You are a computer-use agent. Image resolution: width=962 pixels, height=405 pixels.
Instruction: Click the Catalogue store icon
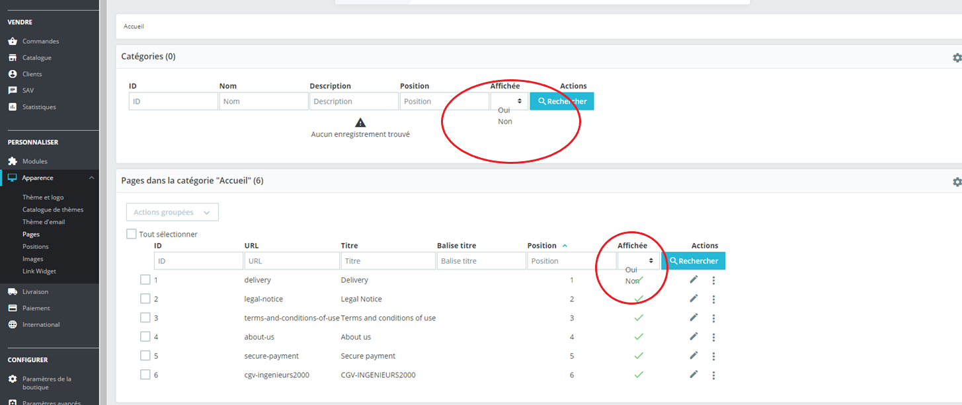click(13, 57)
